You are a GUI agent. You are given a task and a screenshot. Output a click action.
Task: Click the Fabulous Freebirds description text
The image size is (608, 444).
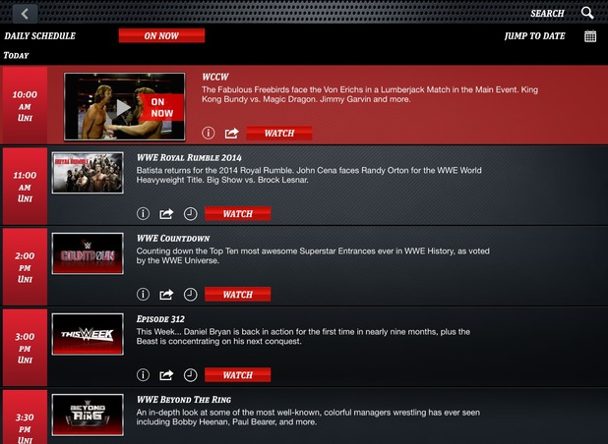[370, 94]
